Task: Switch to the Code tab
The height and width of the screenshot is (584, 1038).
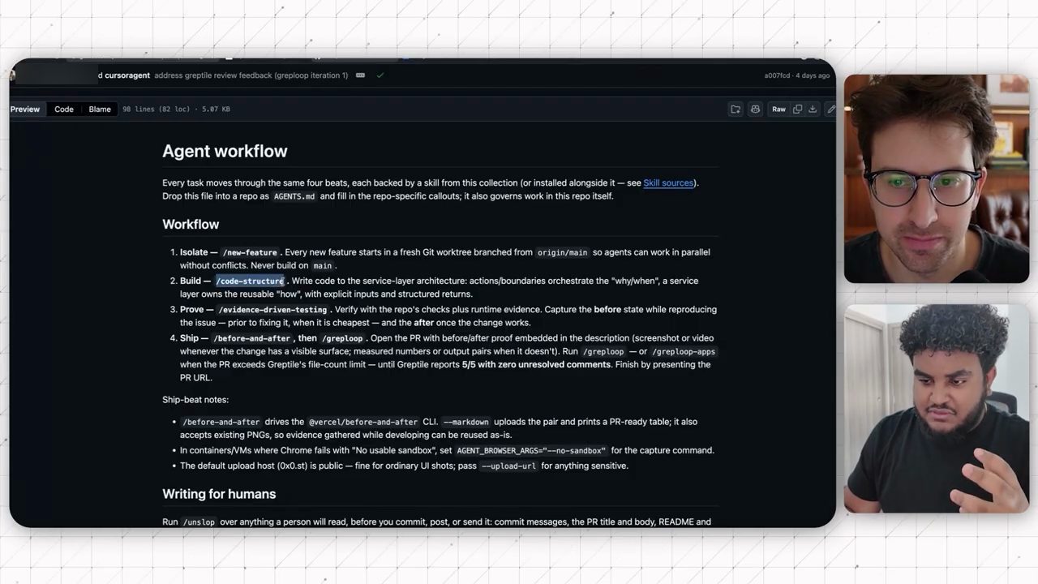Action: pyautogui.click(x=64, y=109)
